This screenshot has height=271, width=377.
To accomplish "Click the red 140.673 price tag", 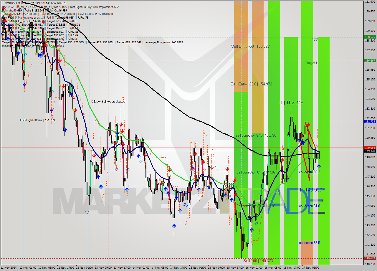I will 370,258.
